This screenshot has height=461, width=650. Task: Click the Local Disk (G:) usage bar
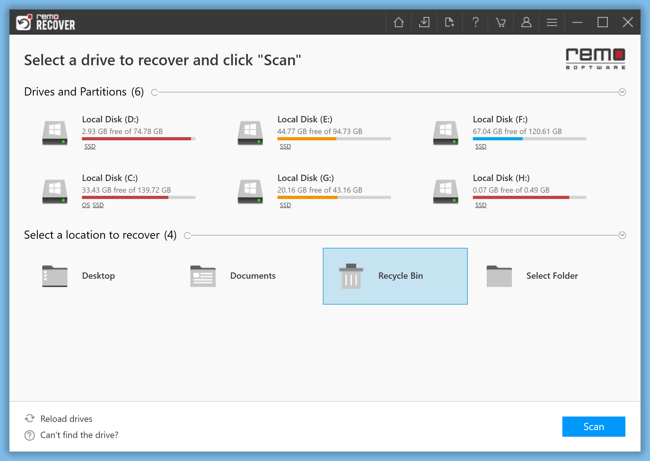click(x=334, y=197)
